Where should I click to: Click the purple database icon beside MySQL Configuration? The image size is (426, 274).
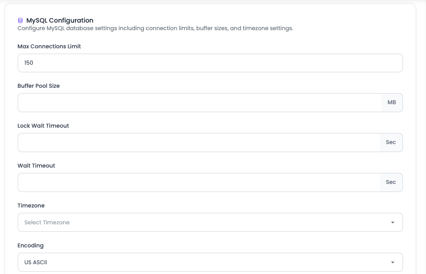(x=20, y=20)
